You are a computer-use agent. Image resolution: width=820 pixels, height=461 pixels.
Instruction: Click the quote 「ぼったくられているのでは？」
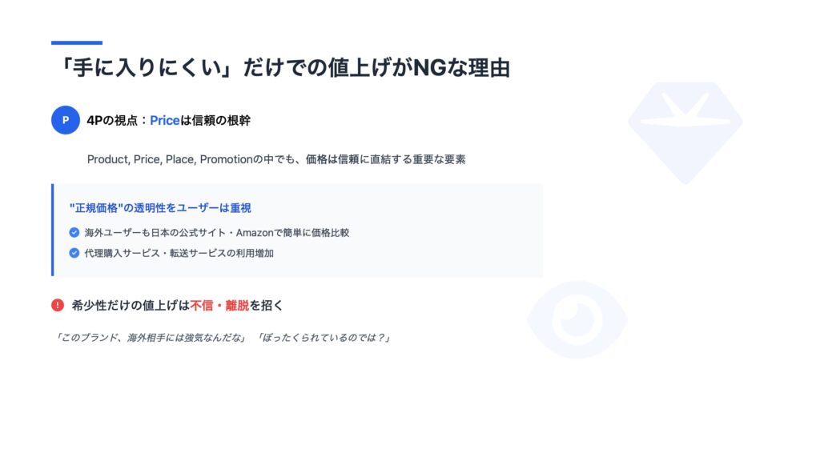(x=324, y=338)
